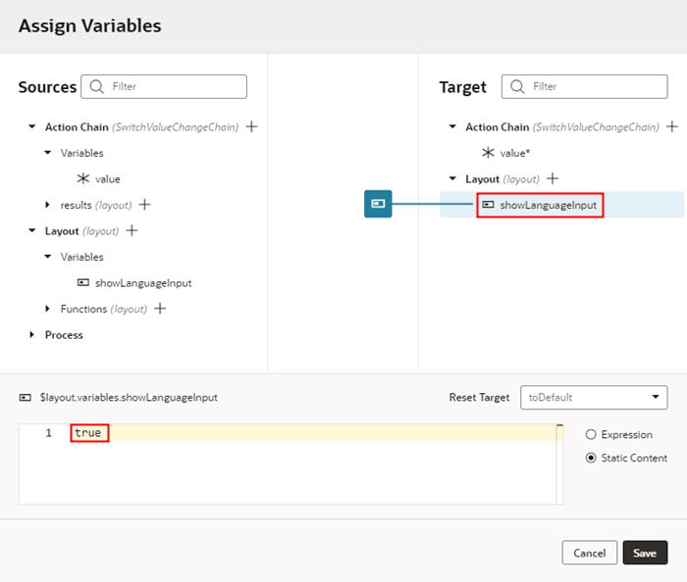Click plus icon beside results (layout)
This screenshot has height=582, width=687.
coord(144,205)
